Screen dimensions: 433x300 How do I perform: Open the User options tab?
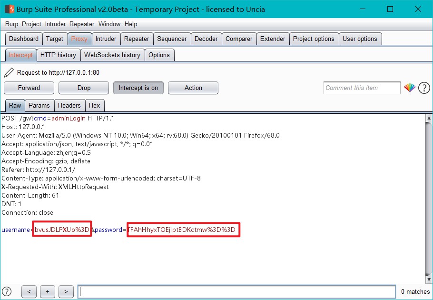[360, 39]
